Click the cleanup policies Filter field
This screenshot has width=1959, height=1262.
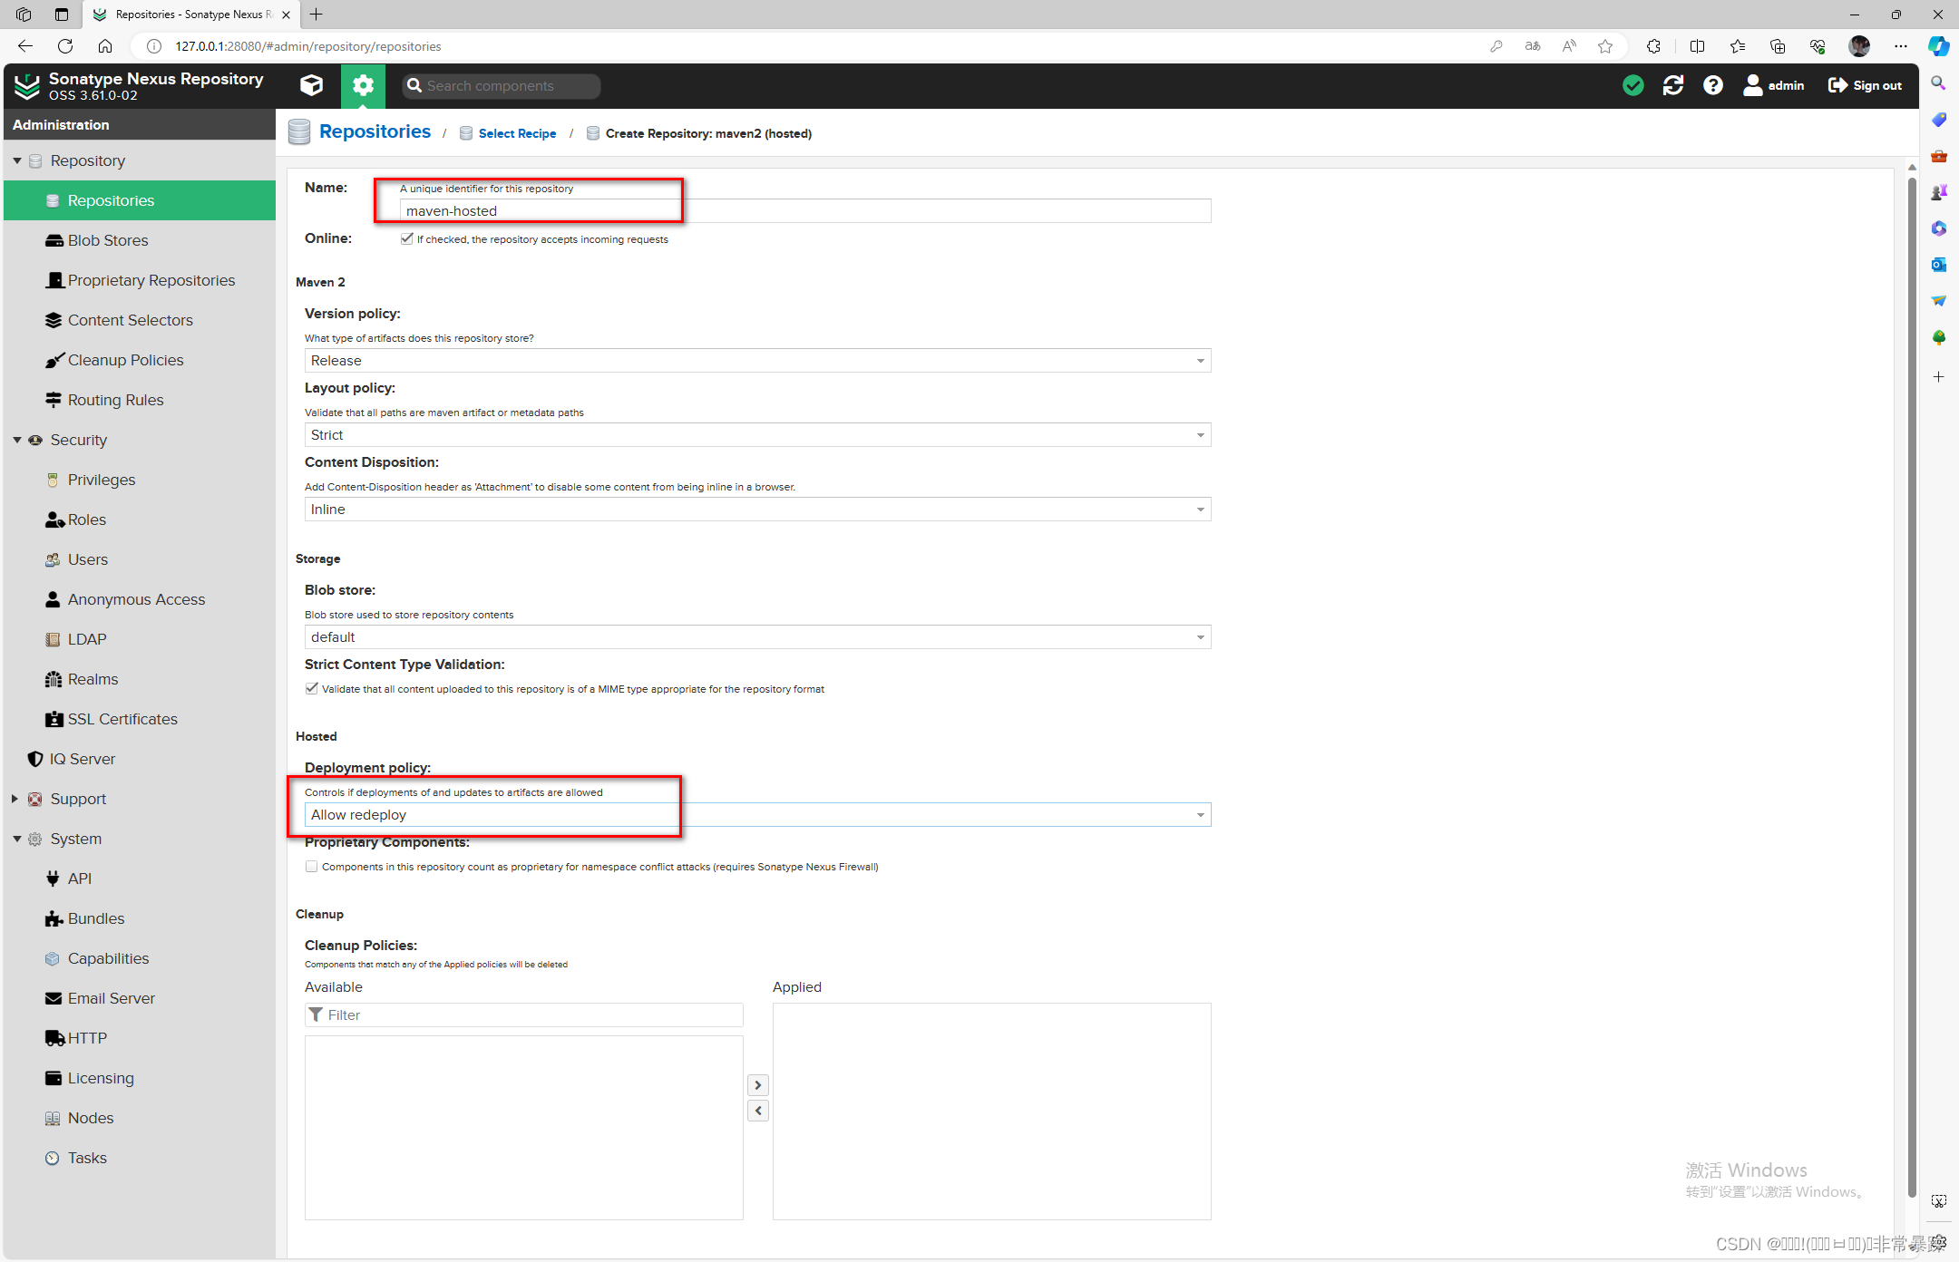[x=523, y=1015]
